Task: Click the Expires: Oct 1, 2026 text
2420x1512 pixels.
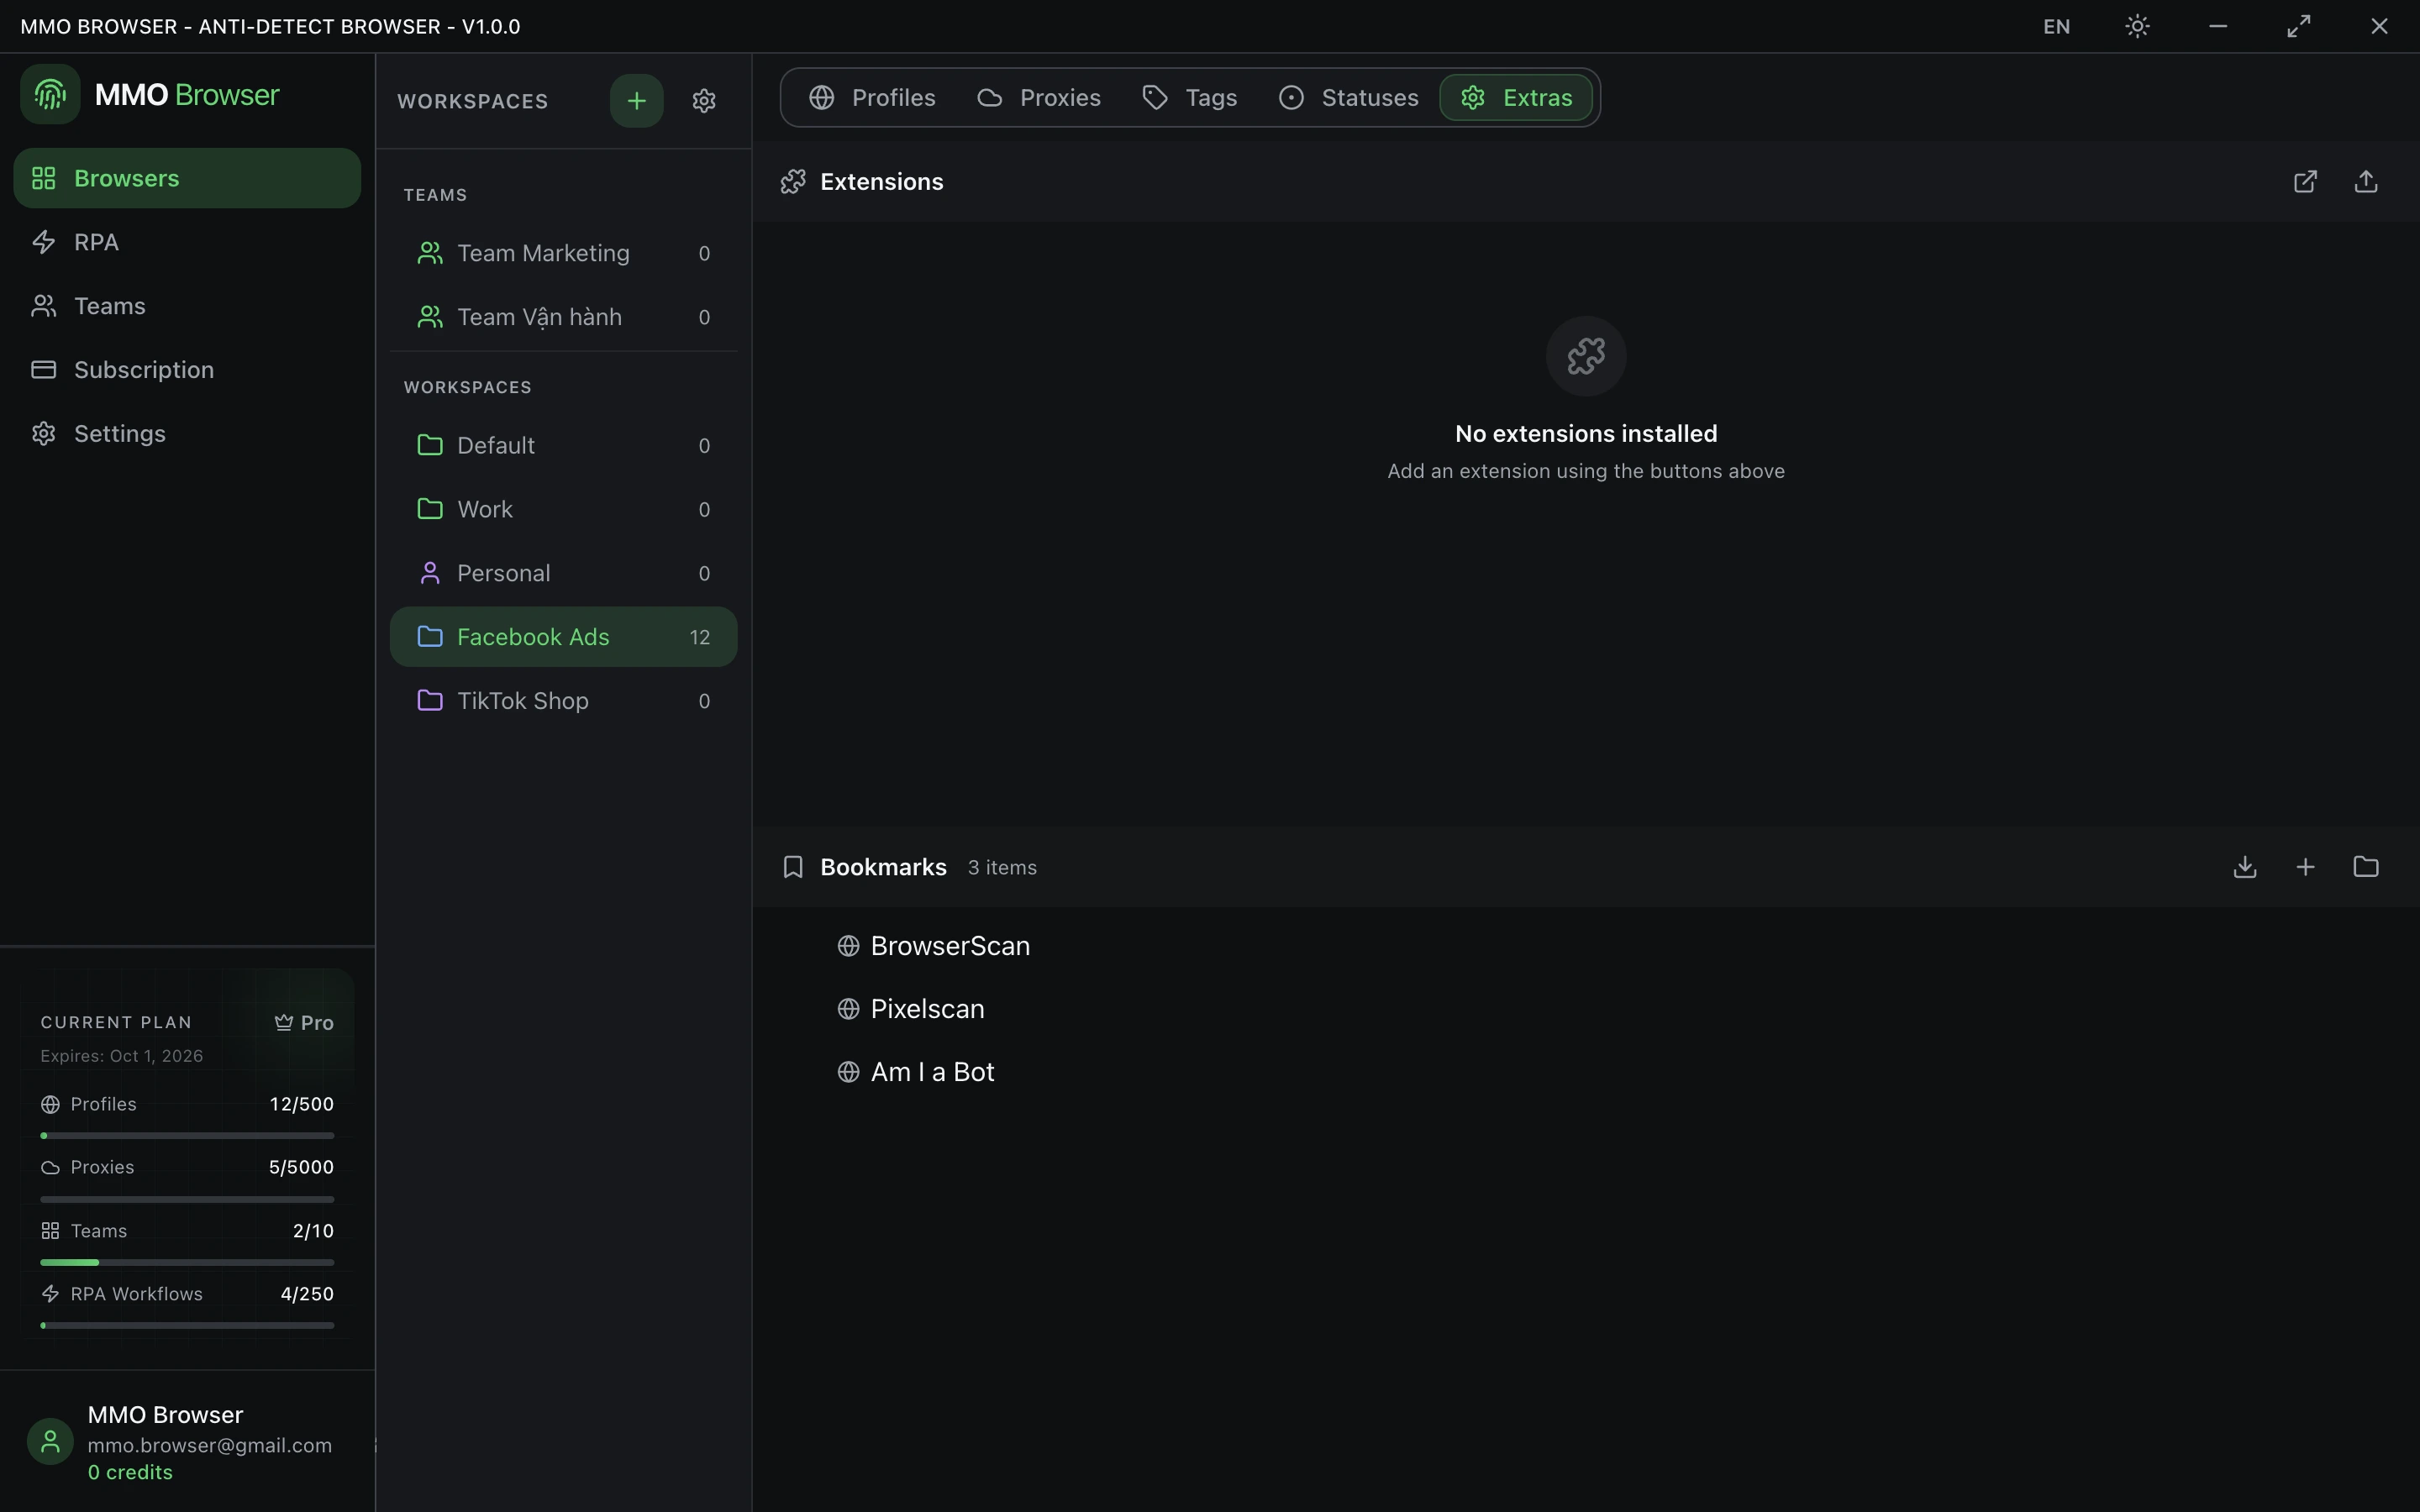Action: 122,1056
